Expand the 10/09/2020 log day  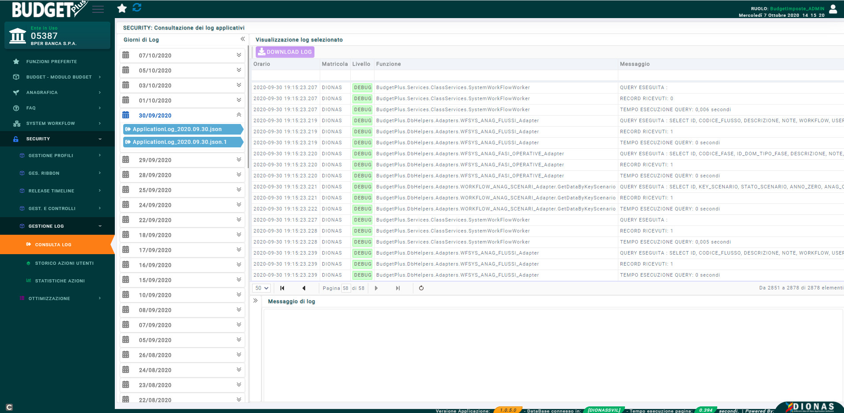[x=239, y=295]
